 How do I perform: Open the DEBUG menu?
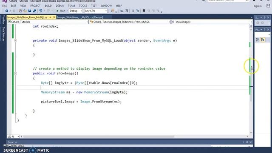click(60, 6)
